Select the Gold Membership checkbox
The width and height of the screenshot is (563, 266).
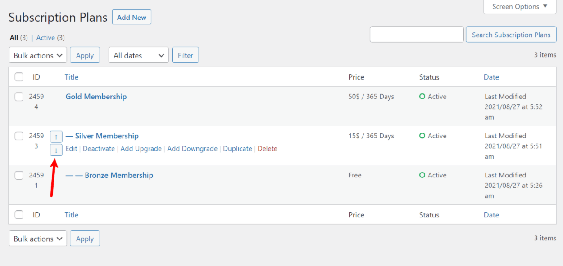point(19,97)
